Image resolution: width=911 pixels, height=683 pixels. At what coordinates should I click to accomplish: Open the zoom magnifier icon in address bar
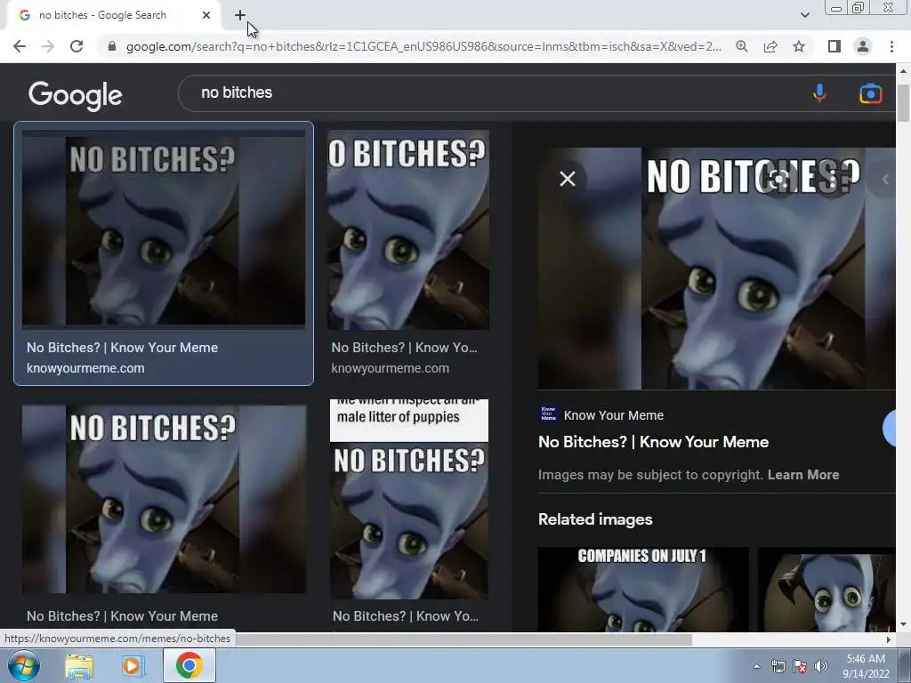pyautogui.click(x=741, y=46)
